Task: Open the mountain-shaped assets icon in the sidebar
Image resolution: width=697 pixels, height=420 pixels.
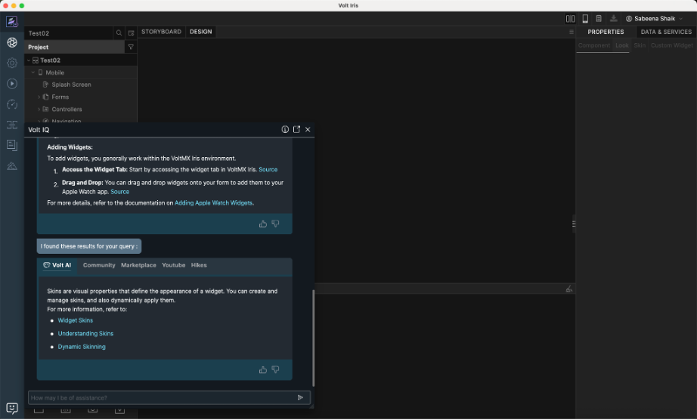Action: click(12, 166)
